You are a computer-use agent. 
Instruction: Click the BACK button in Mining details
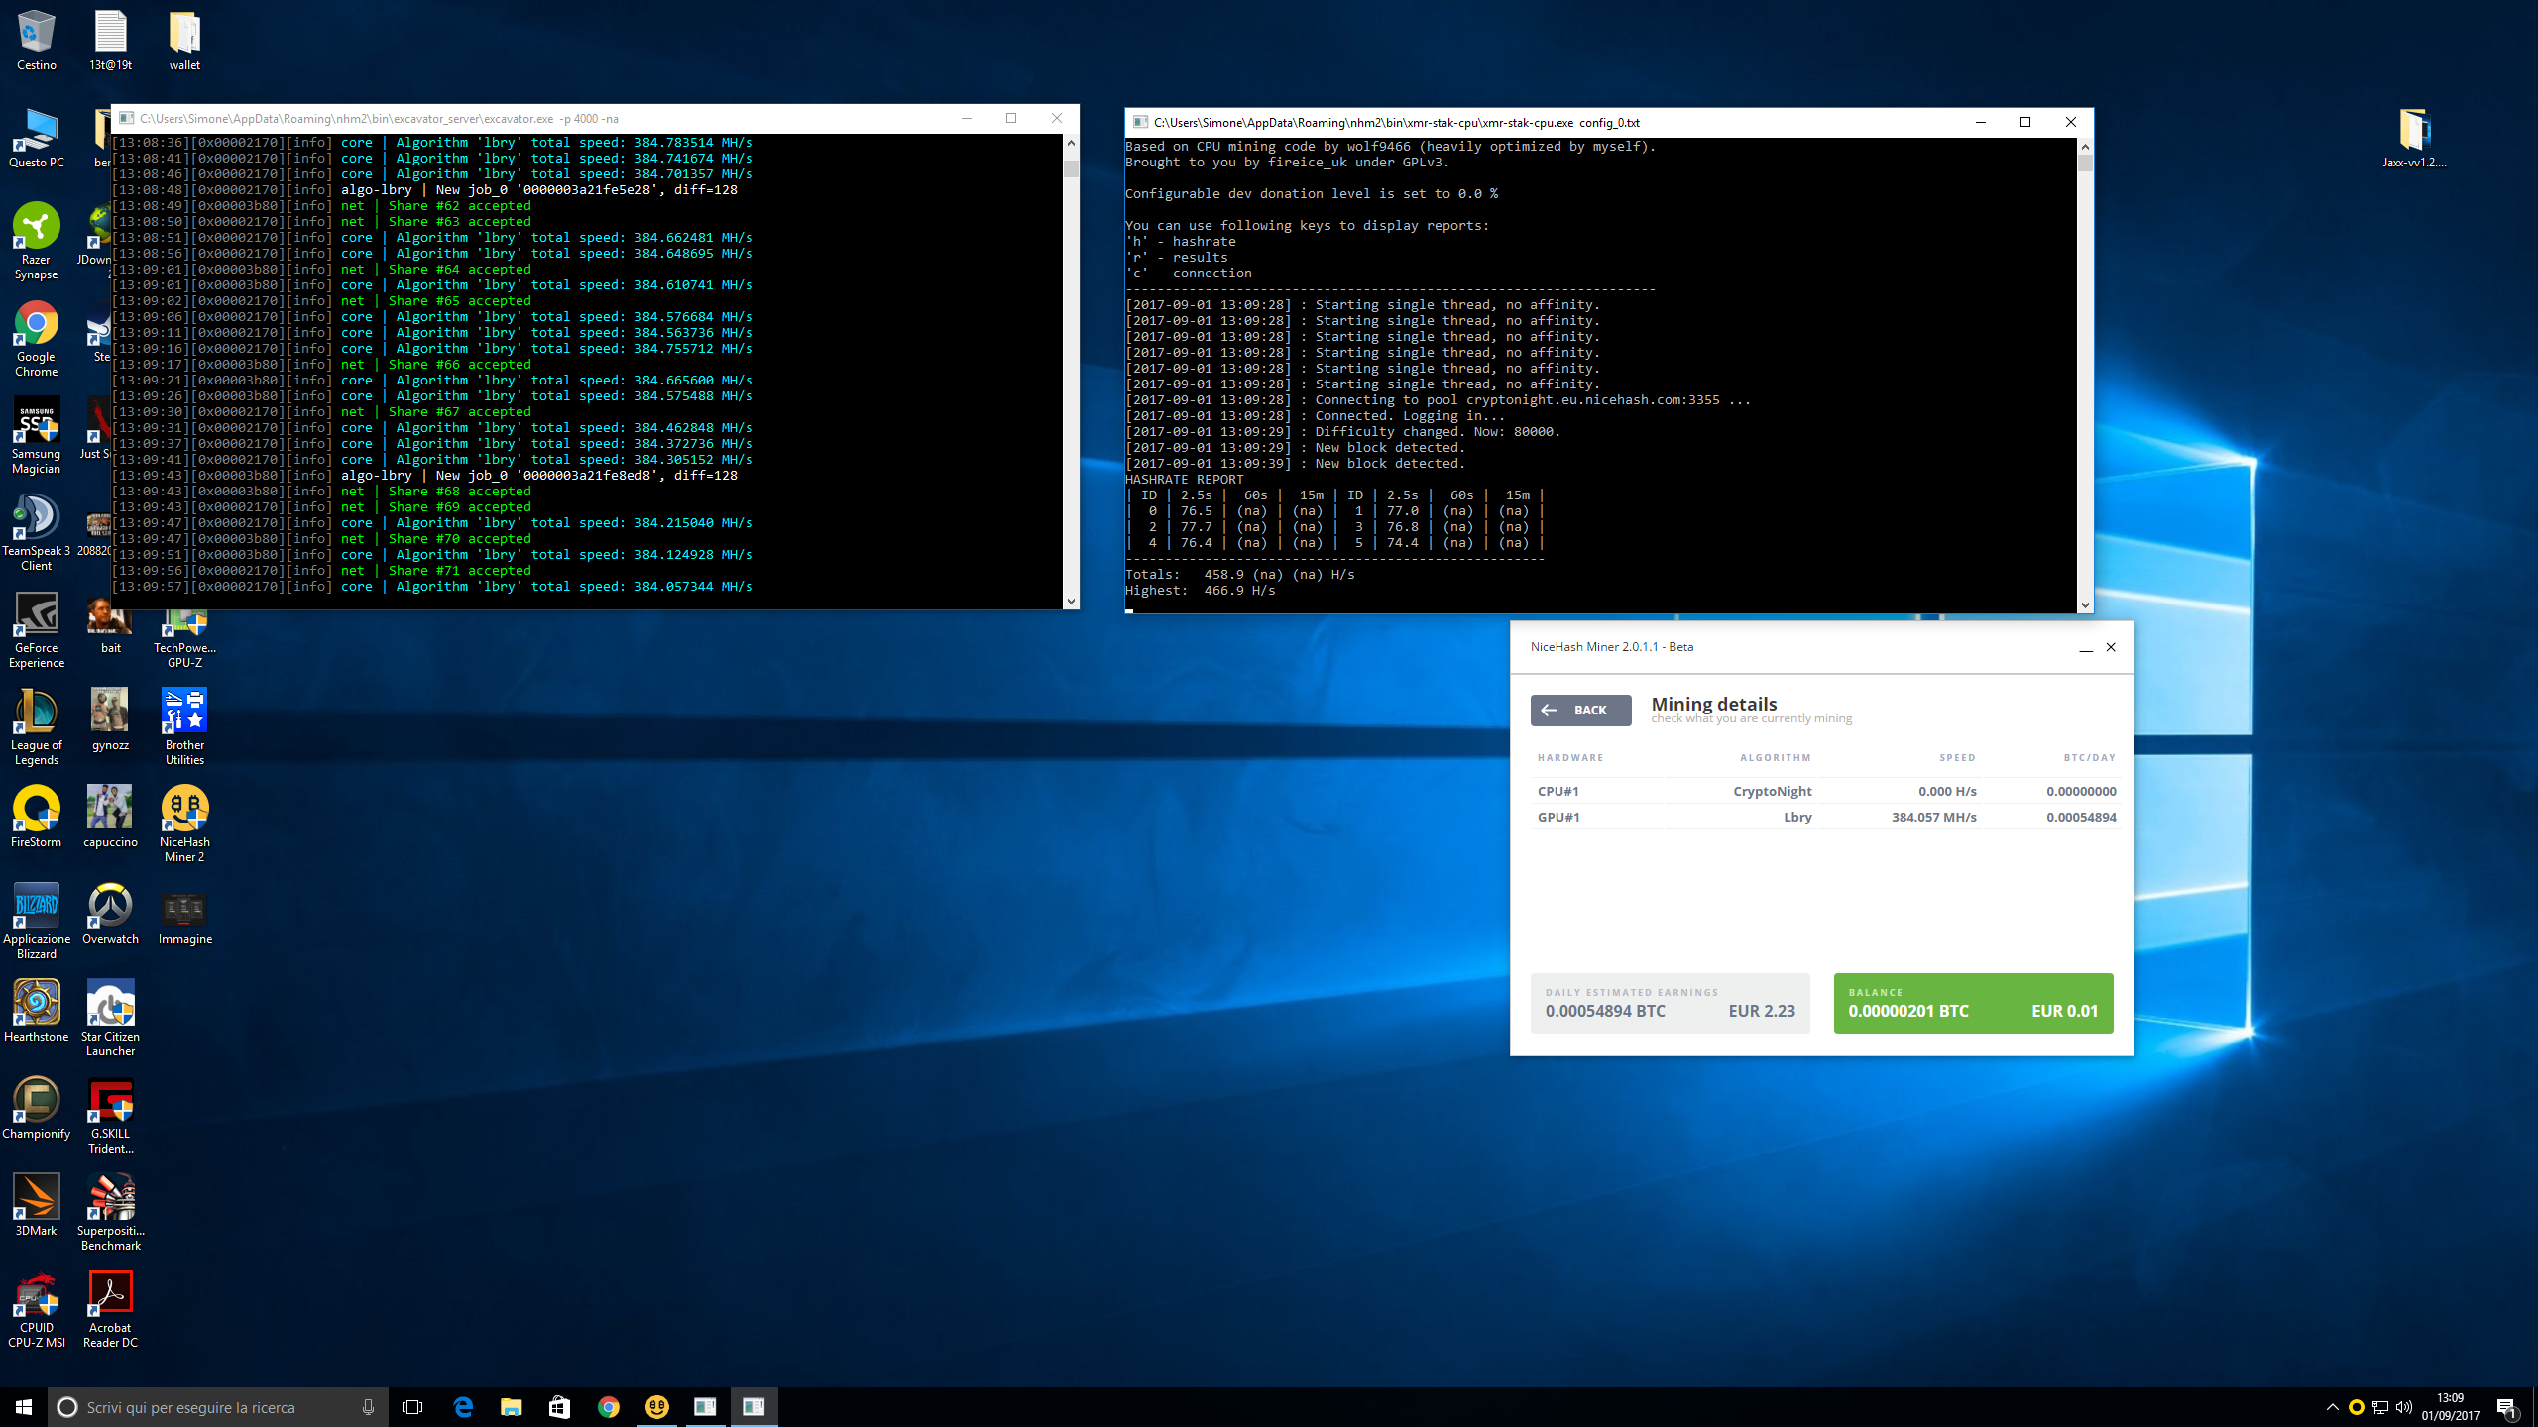pyautogui.click(x=1580, y=710)
